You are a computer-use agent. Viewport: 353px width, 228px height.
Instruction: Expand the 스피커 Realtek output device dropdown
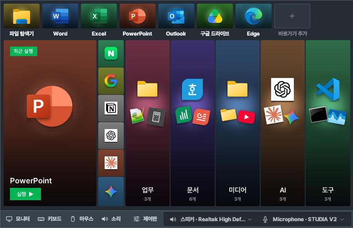(x=211, y=219)
